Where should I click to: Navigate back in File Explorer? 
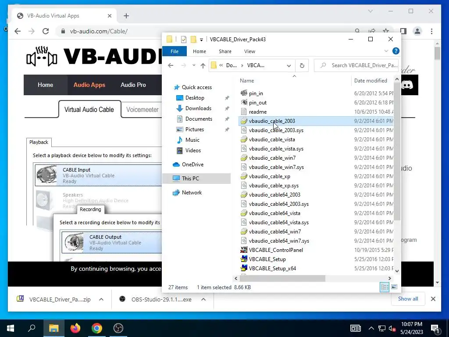coord(171,66)
